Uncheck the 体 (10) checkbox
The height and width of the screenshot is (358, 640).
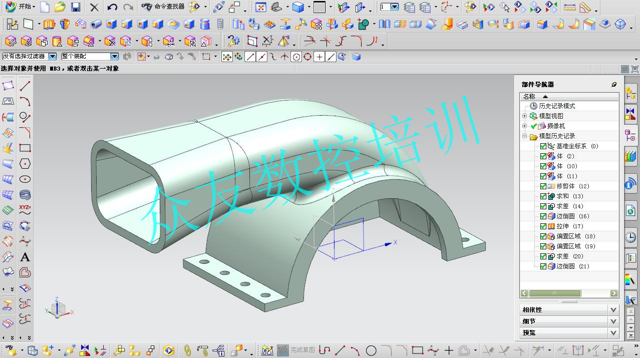[543, 166]
